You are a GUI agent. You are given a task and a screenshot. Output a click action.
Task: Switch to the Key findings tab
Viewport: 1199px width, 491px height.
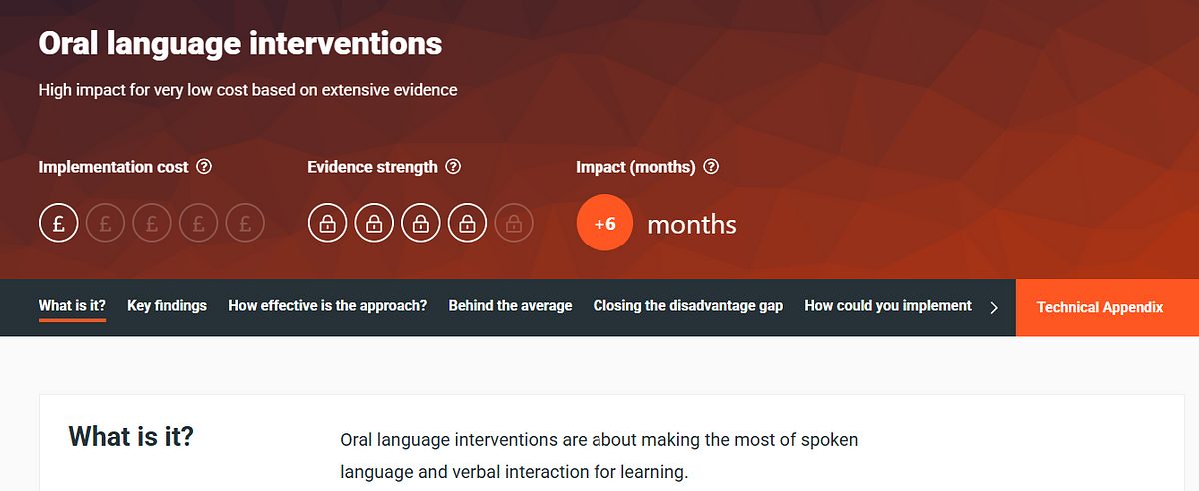[167, 306]
